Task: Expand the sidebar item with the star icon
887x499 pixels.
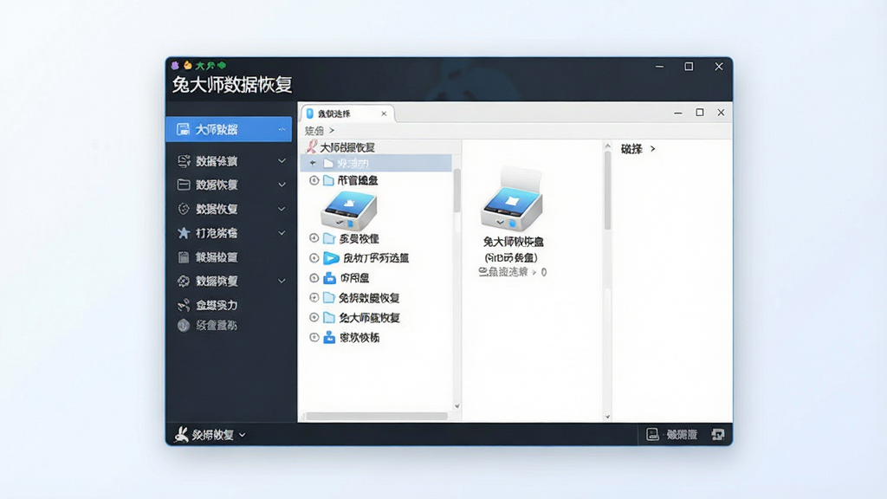Action: coord(282,233)
